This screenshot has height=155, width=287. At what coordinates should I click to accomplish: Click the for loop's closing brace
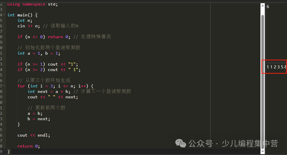coord(18,124)
